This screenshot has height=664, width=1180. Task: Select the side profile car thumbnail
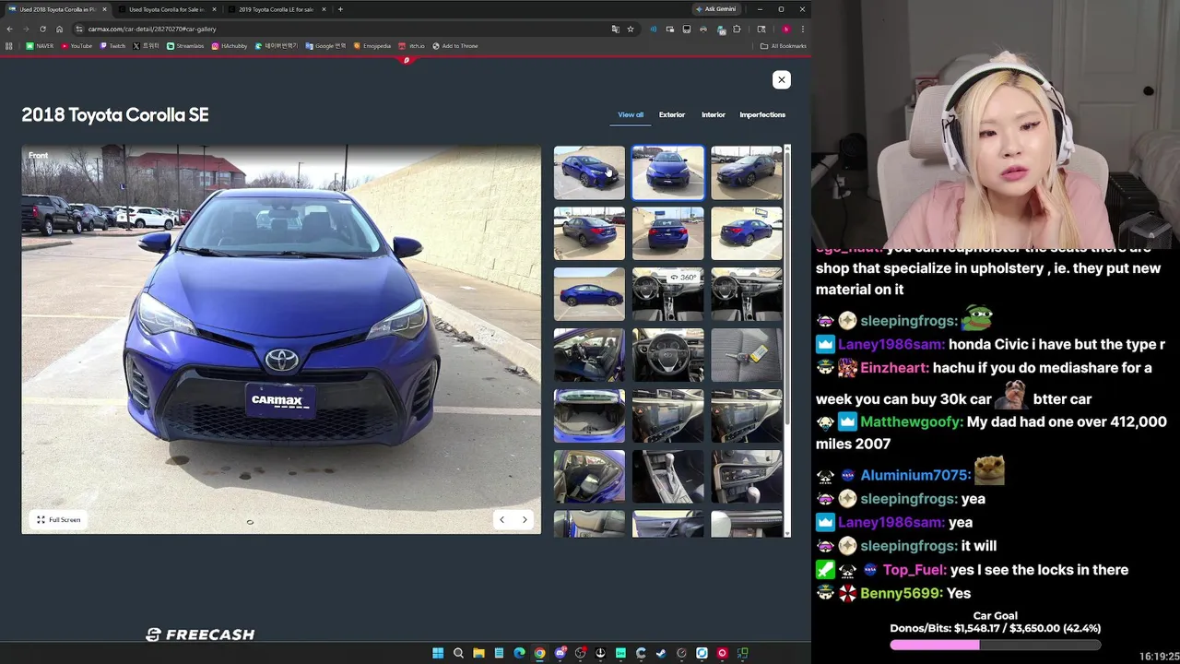tap(589, 294)
